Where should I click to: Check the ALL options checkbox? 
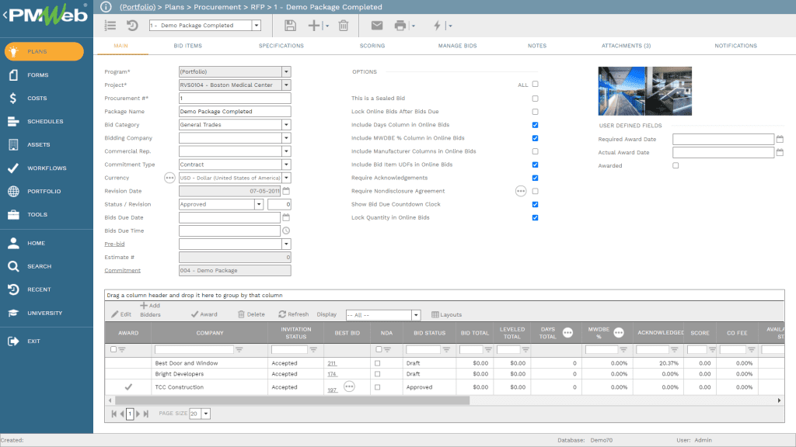pos(535,84)
